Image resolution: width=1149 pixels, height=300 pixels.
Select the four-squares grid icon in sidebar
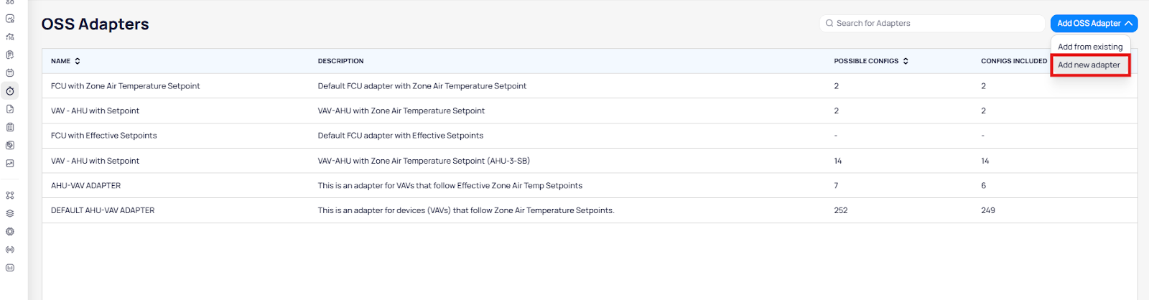coord(10,195)
